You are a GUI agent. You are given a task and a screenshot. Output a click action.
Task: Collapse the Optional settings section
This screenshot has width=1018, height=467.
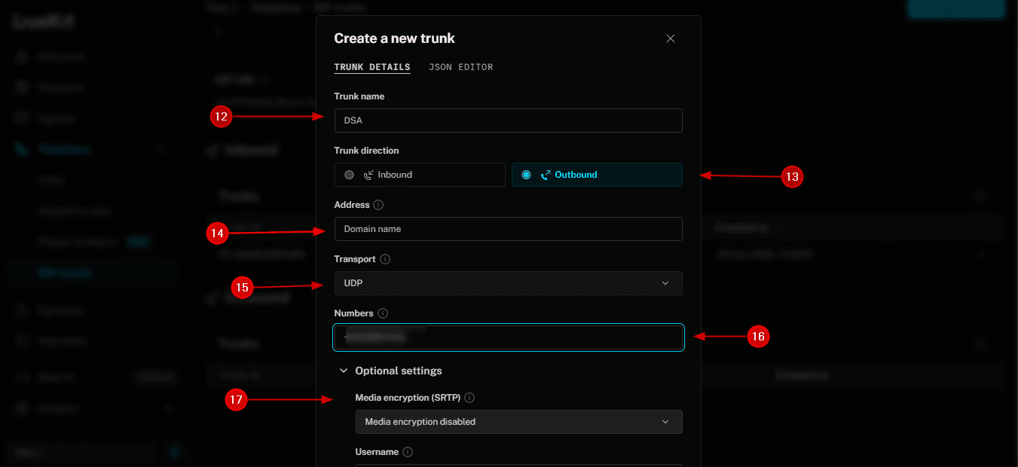pos(344,371)
